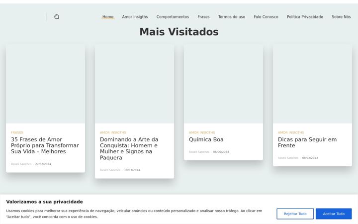Click the image above Dicas para Seguir

click(x=313, y=84)
